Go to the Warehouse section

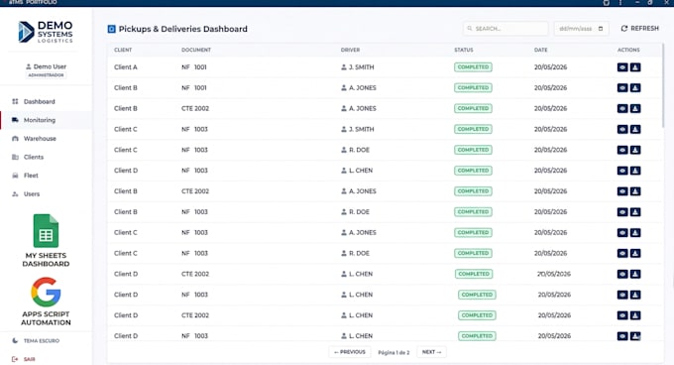[46, 139]
